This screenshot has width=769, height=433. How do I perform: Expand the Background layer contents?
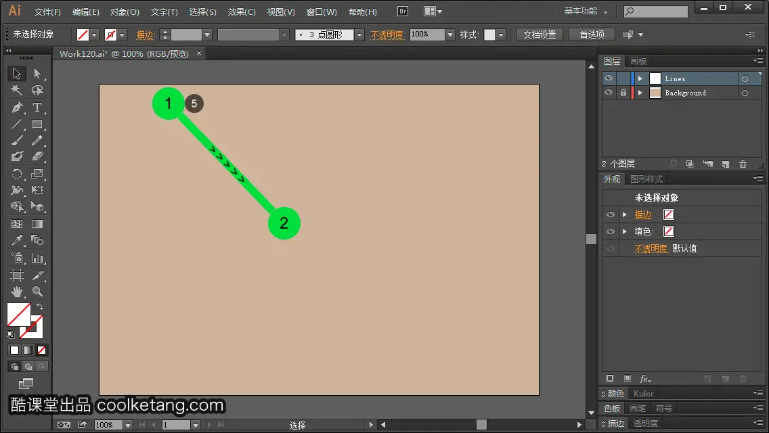[640, 93]
